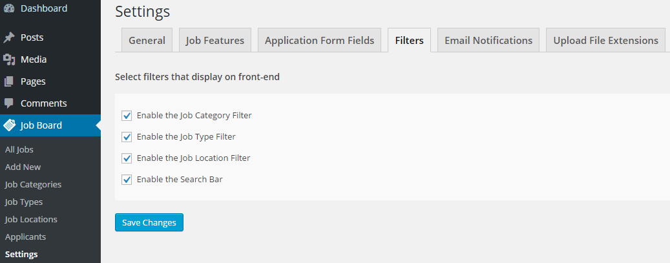
Task: Click the Save Changes button
Action: coord(149,222)
